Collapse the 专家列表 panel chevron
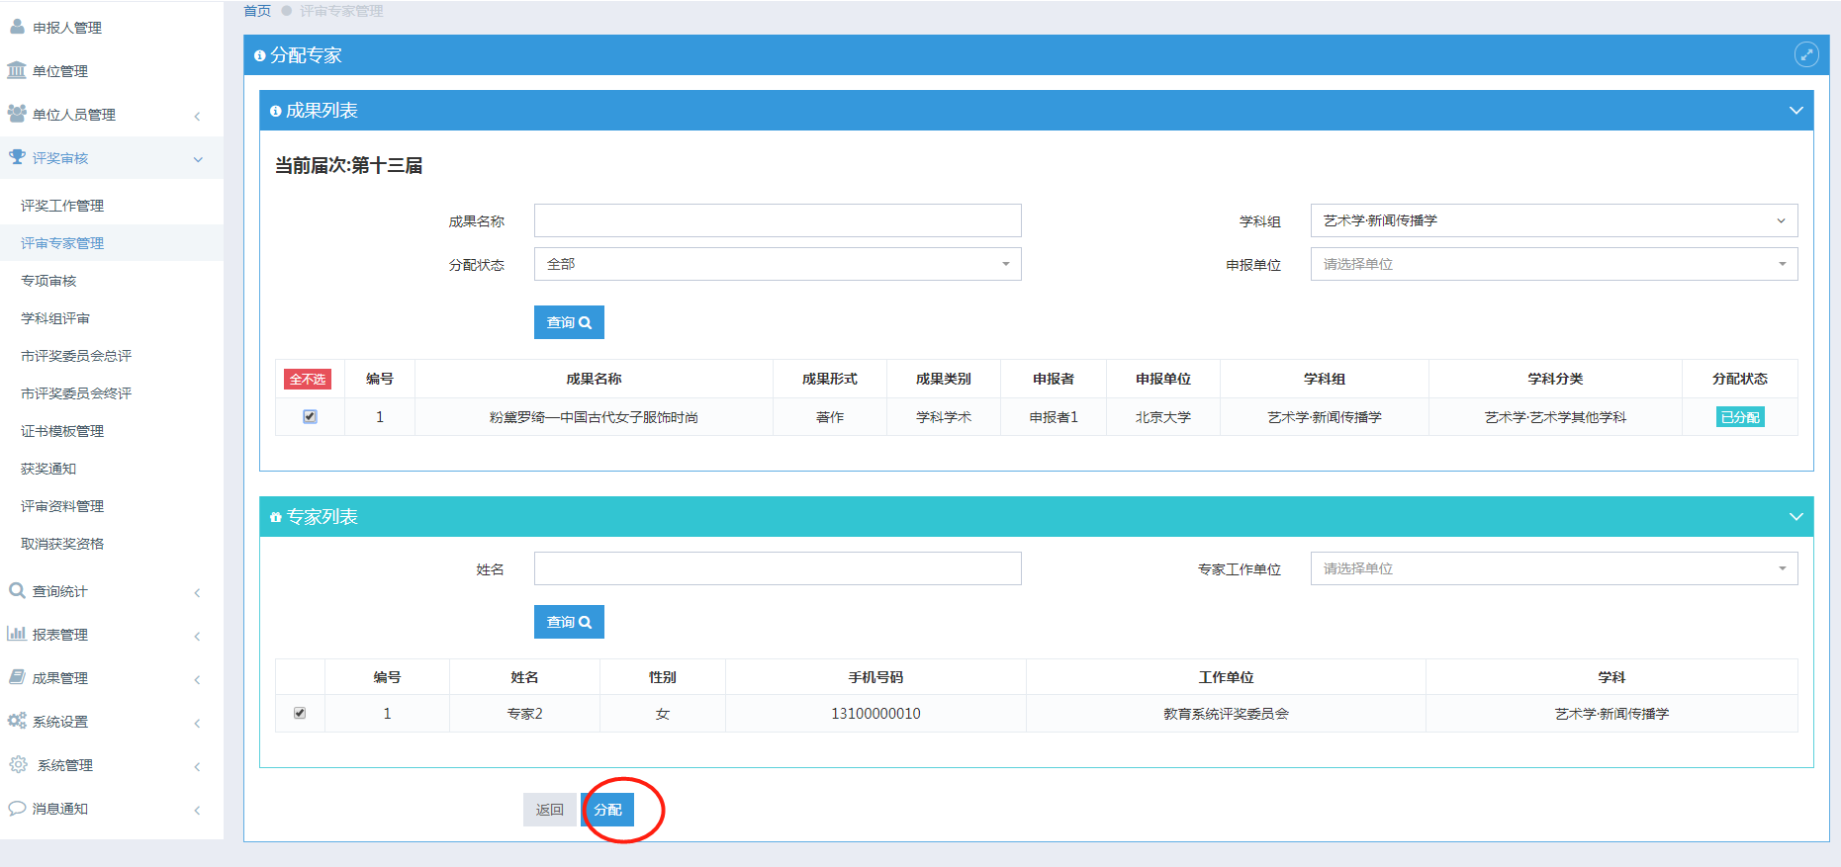Viewport: 1841px width, 867px height. (x=1796, y=517)
